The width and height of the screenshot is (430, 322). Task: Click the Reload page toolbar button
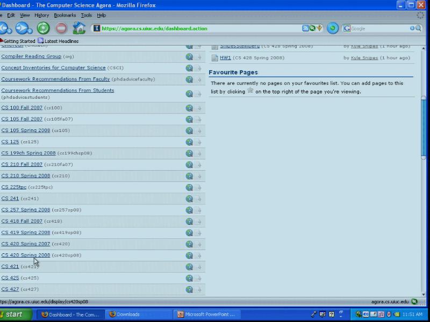(43, 28)
